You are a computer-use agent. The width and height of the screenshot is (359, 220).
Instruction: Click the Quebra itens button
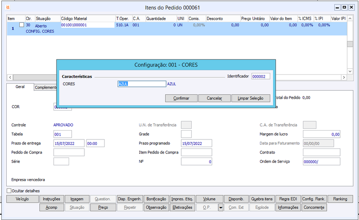pyautogui.click(x=262, y=199)
